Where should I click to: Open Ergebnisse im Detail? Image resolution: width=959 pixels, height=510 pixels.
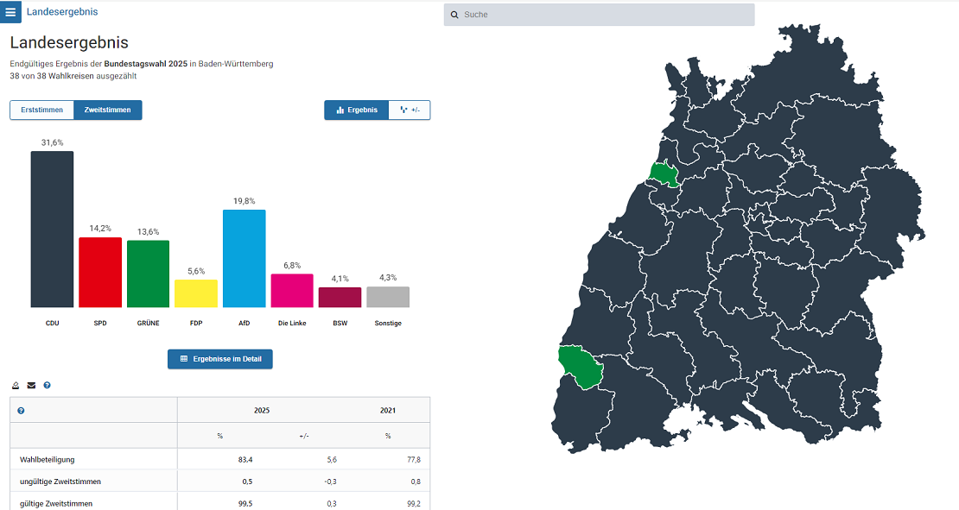pyautogui.click(x=220, y=359)
